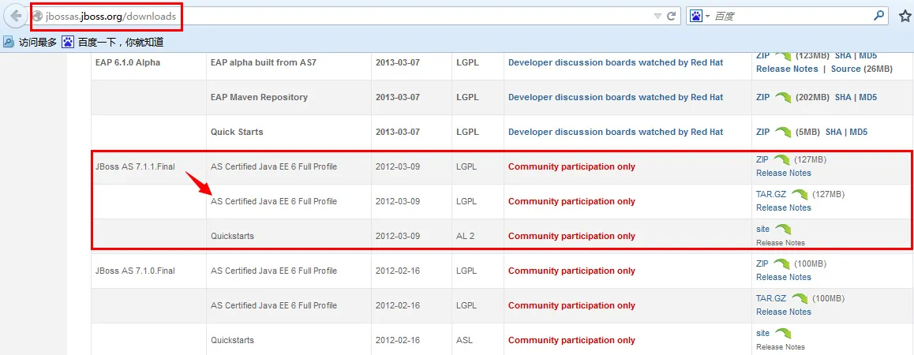
Task: Download EAP Maven Repository ZIP via green arrow
Action: pyautogui.click(x=783, y=97)
